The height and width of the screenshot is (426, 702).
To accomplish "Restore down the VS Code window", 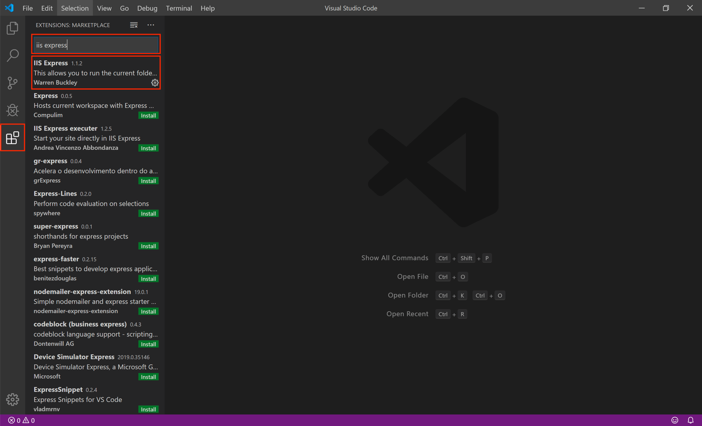I will (x=666, y=8).
